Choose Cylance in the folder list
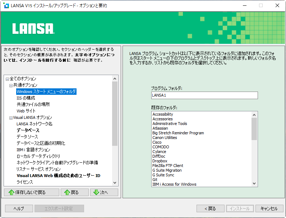The width and height of the screenshot is (286, 218). [159, 152]
